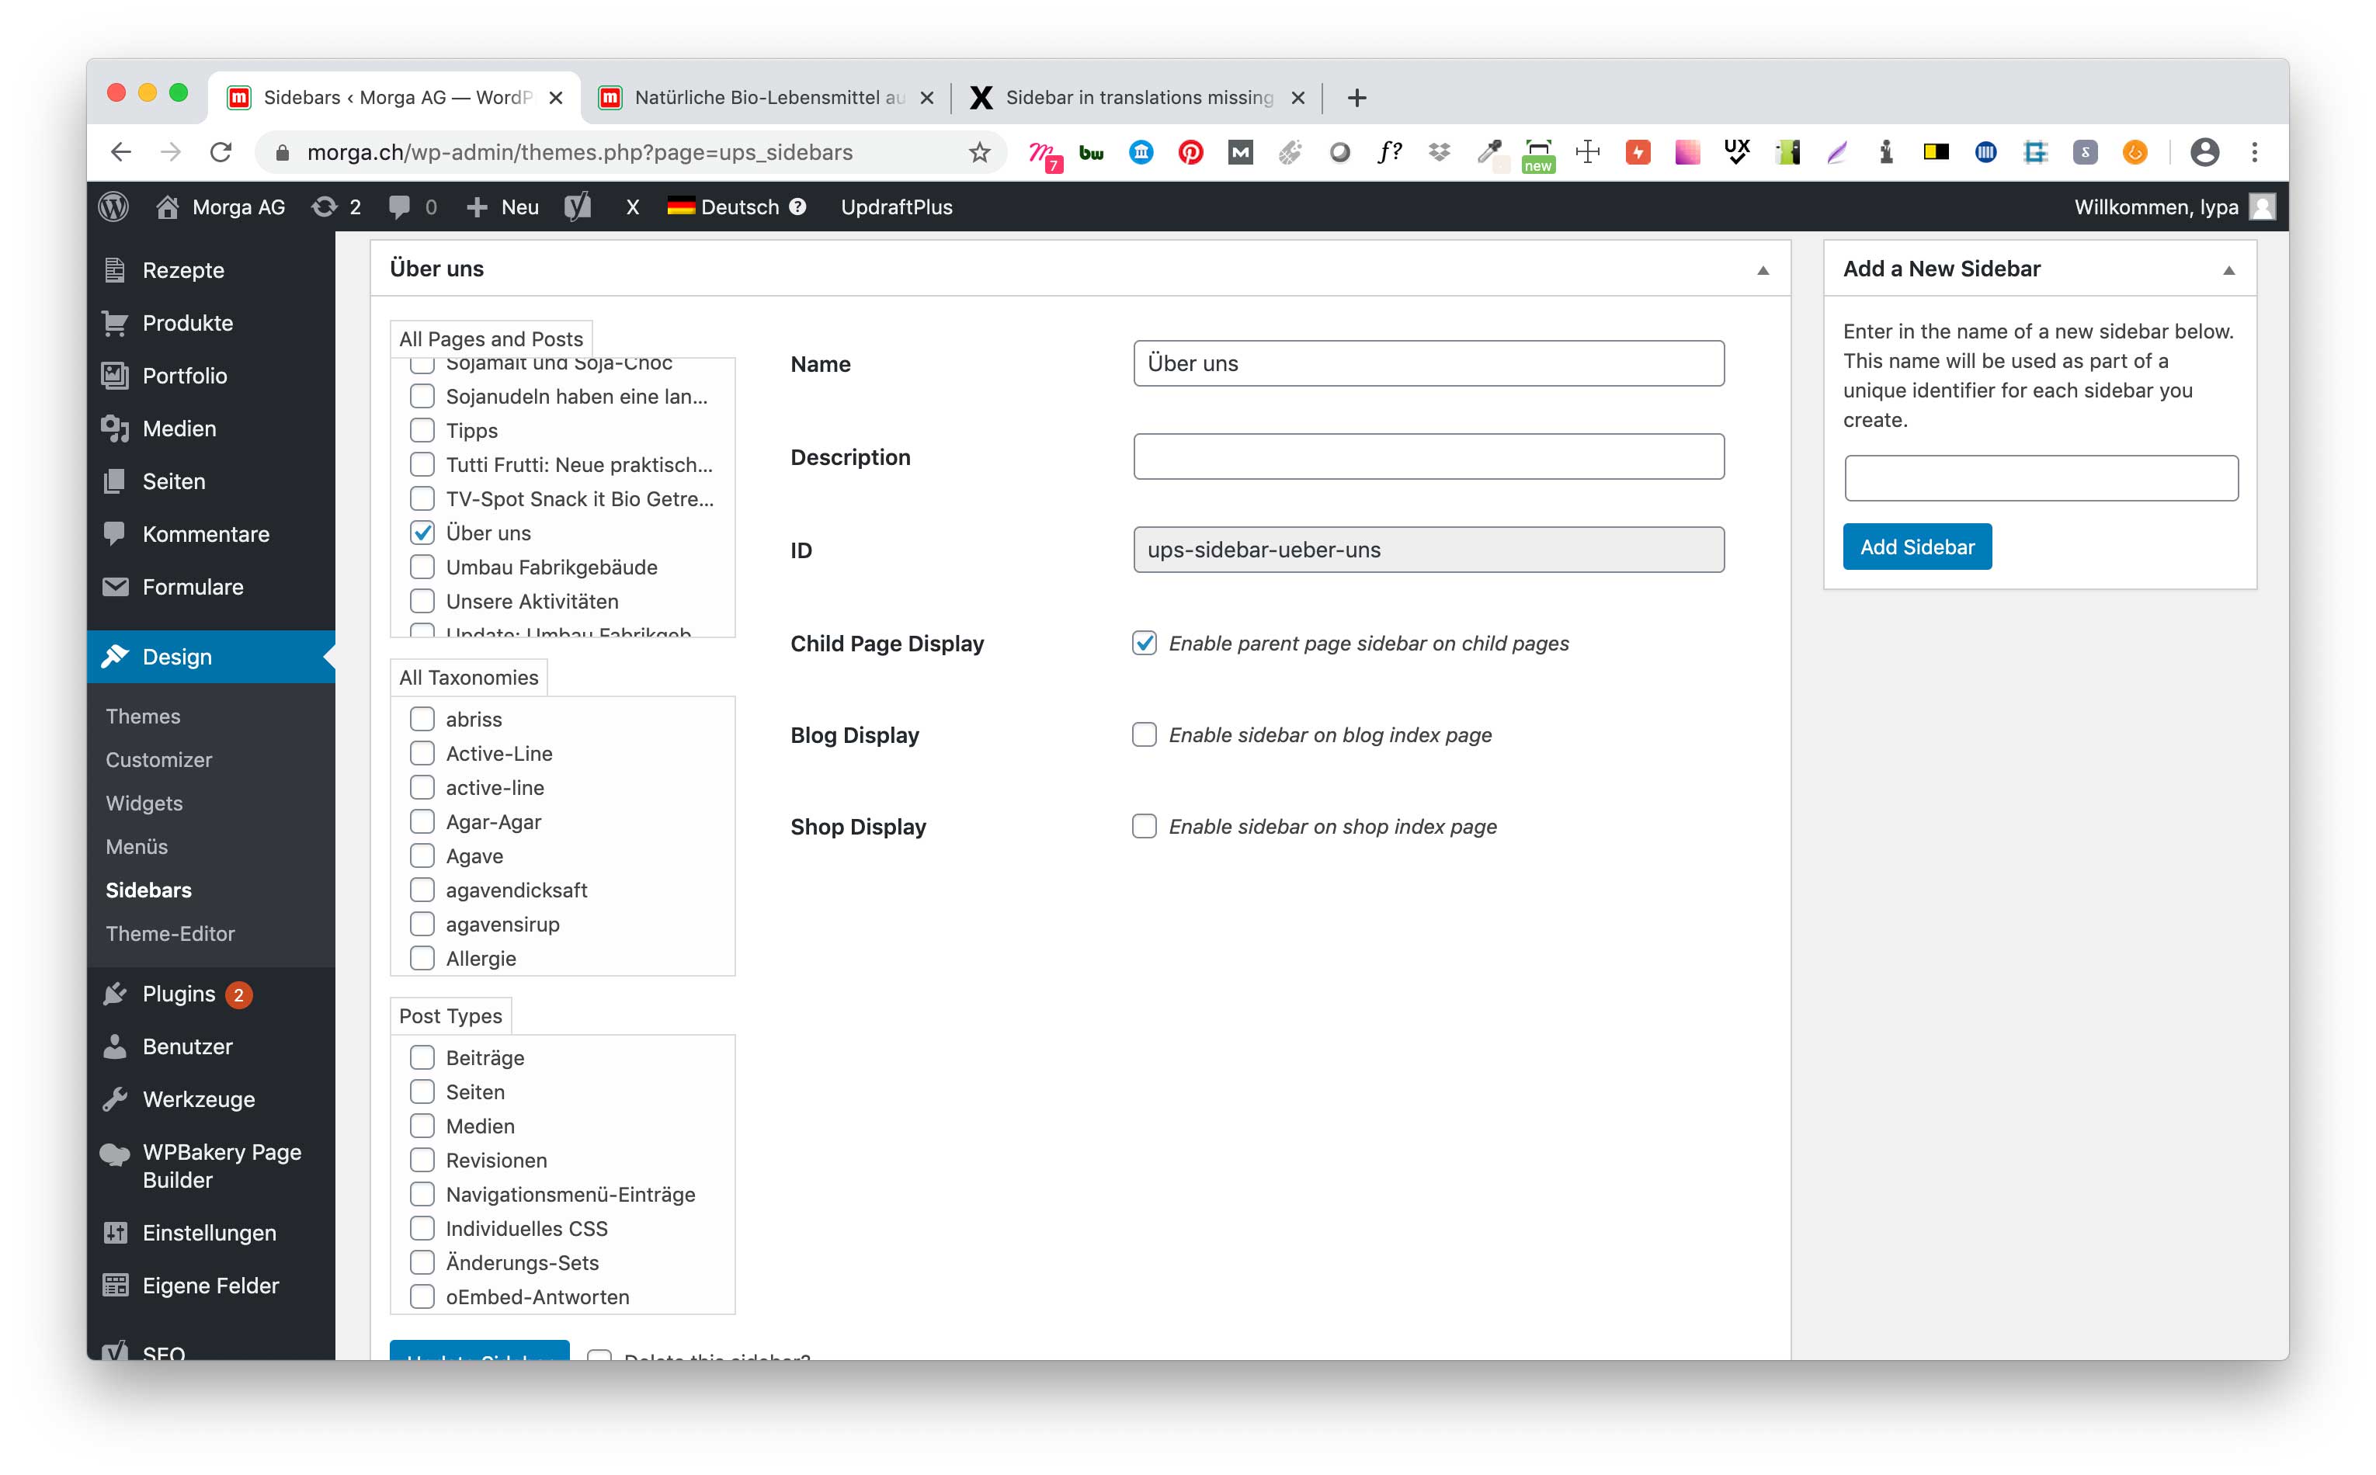Open the Pinterest browser extension
The width and height of the screenshot is (2376, 1475).
click(x=1190, y=152)
